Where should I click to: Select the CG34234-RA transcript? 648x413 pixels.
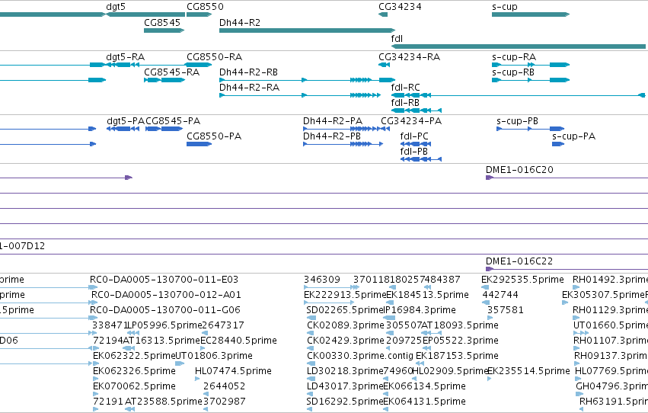click(x=385, y=65)
